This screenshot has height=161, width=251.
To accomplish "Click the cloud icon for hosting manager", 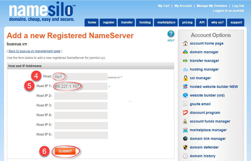I will (x=185, y=70).
